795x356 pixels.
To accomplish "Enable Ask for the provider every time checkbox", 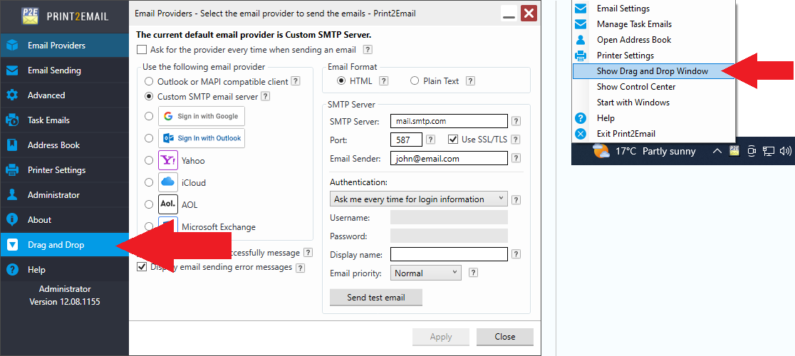I will tap(142, 50).
